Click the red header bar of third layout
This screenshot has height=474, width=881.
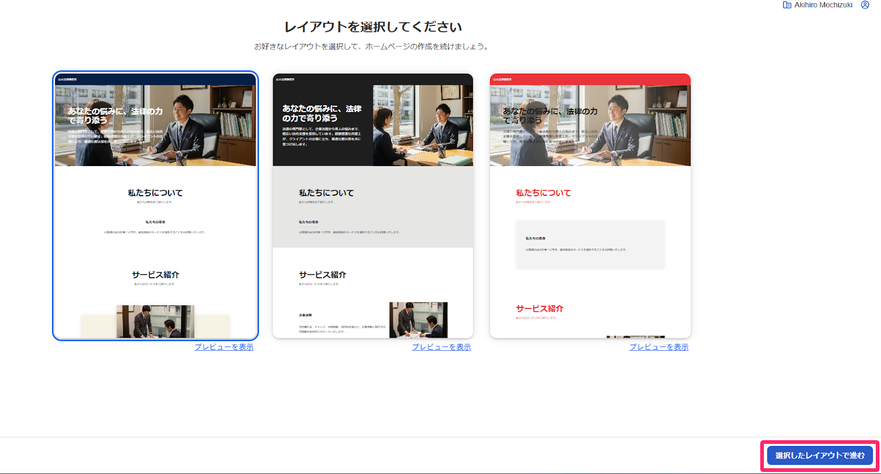pos(590,79)
